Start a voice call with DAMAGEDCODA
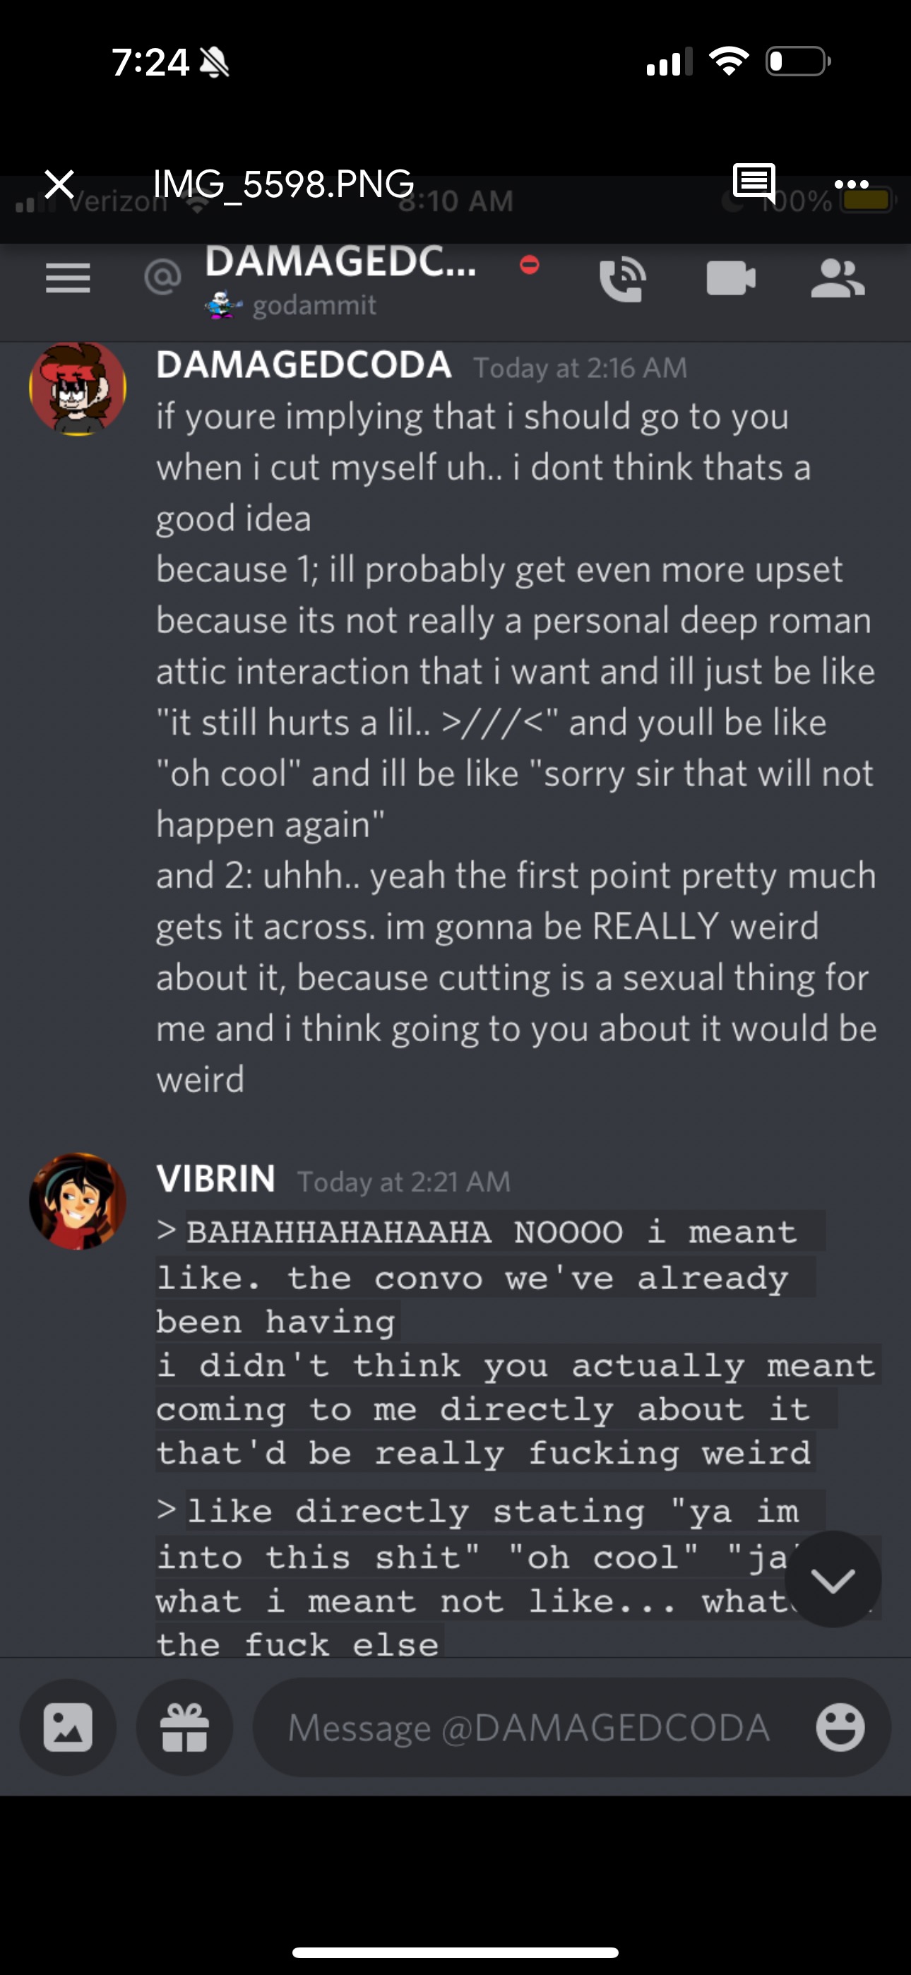Screen dimensions: 911x1975 tap(622, 279)
